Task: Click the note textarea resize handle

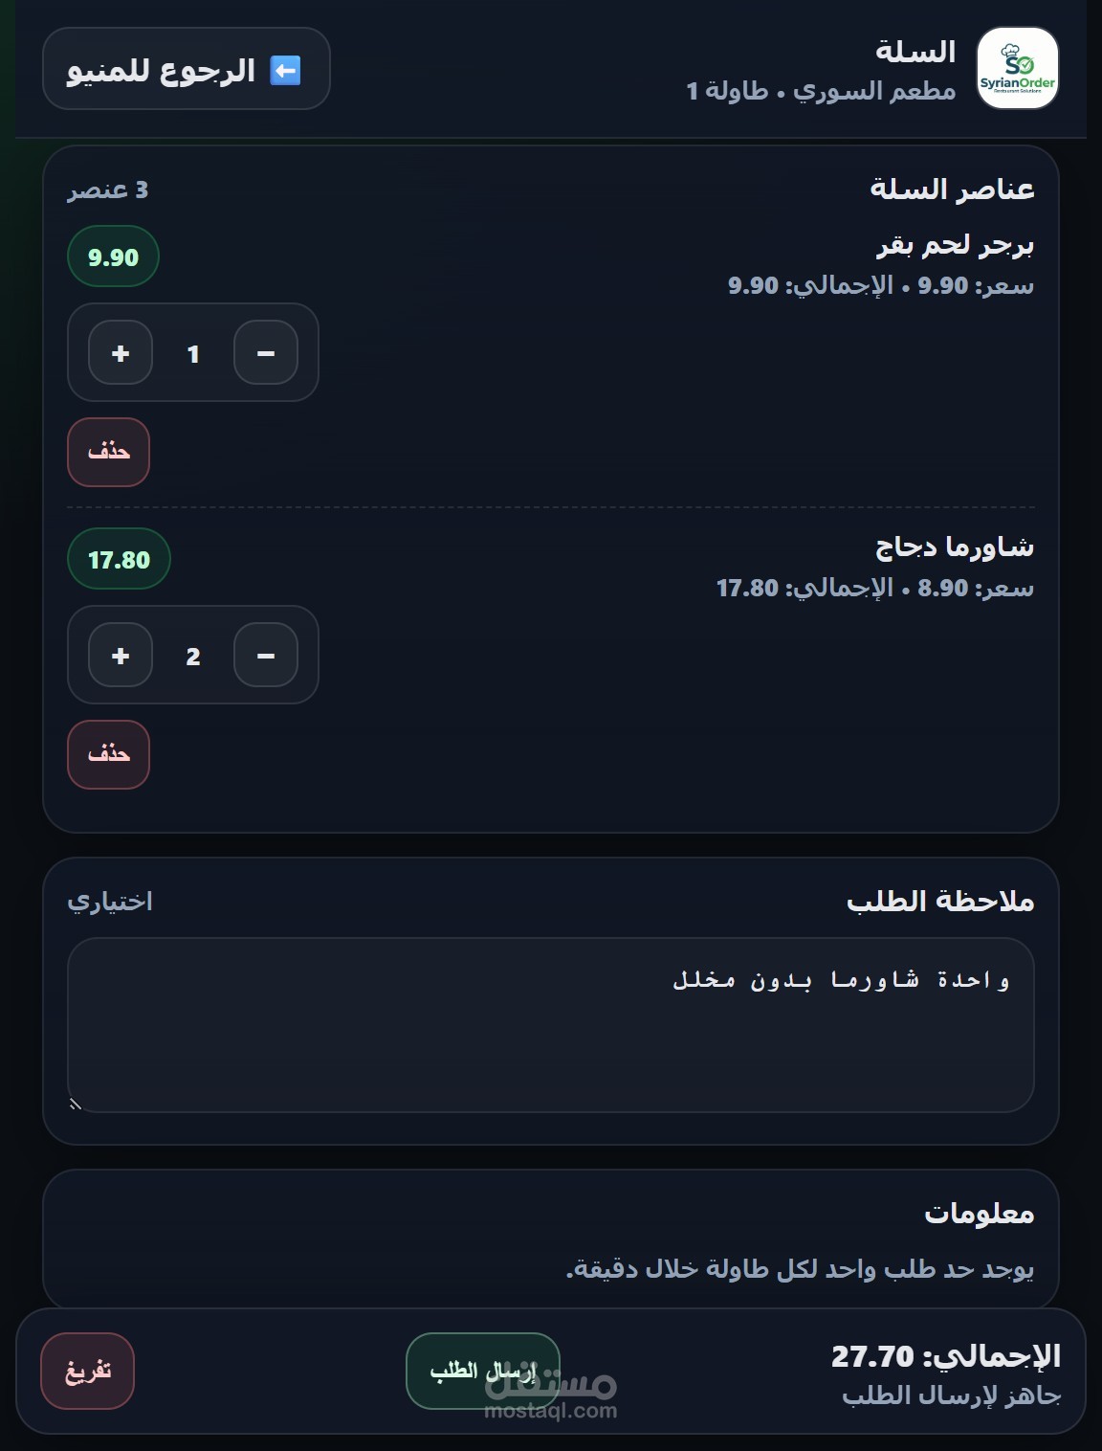Action: (76, 1105)
